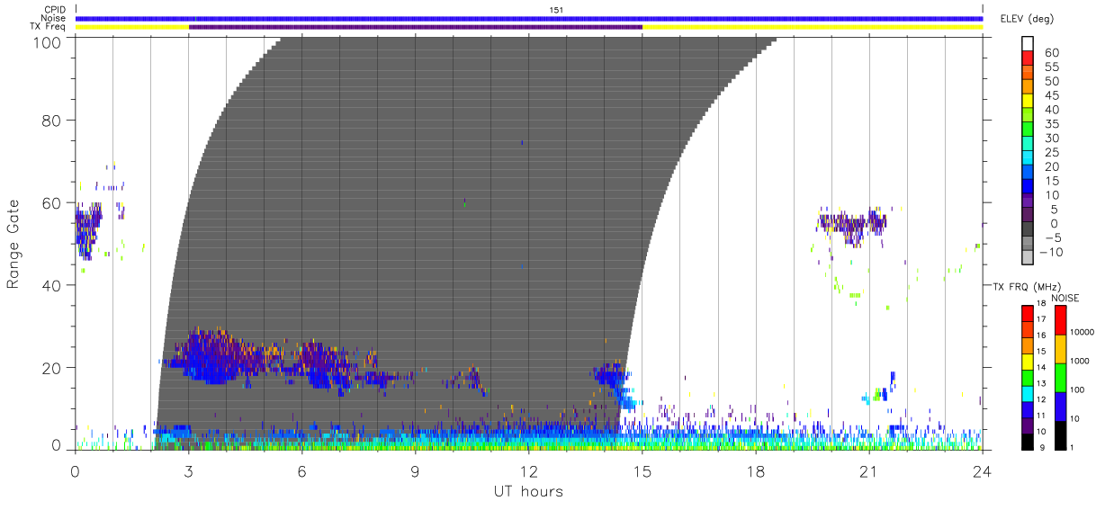1105x510 pixels.
Task: Click the 'ELEV (deg)' legend title
Action: coord(1029,18)
